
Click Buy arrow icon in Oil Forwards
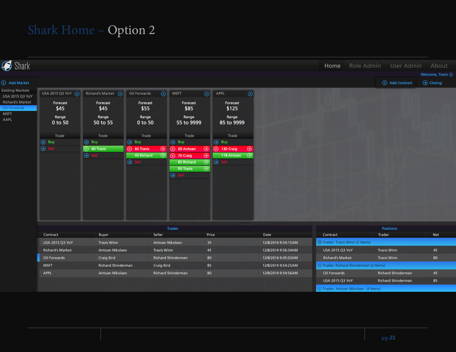coord(130,142)
